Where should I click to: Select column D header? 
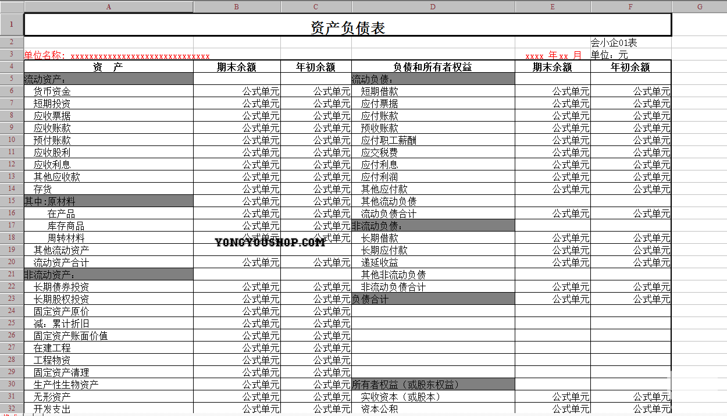pos(433,6)
